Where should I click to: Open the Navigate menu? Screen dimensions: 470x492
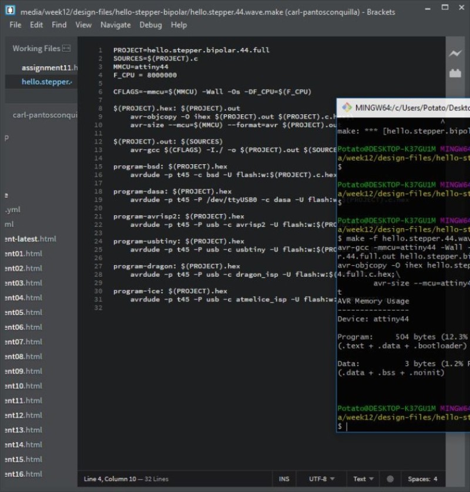pos(115,25)
